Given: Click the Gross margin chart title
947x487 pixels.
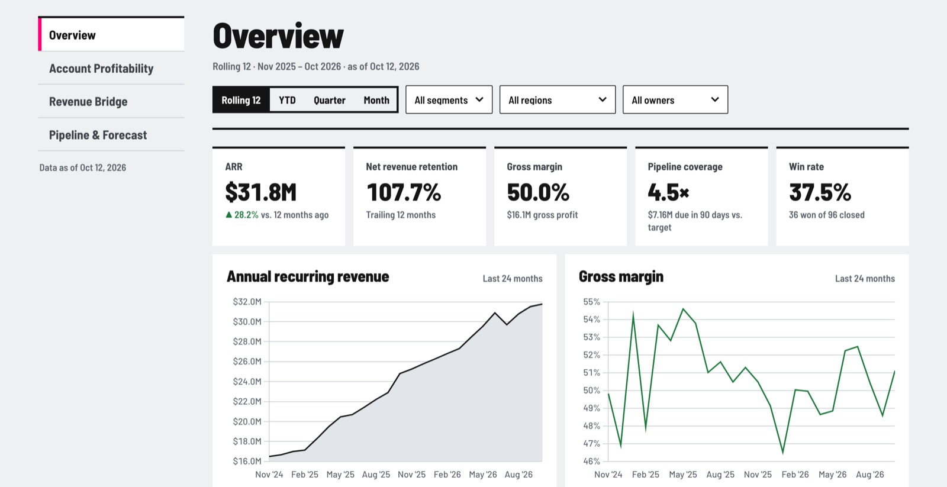Looking at the screenshot, I should 621,277.
